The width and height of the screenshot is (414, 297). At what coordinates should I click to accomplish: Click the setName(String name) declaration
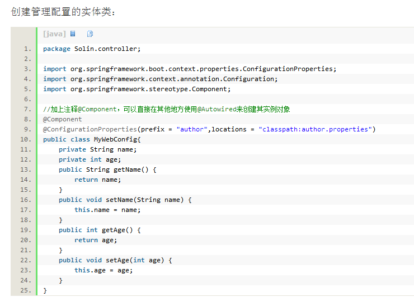(x=125, y=200)
